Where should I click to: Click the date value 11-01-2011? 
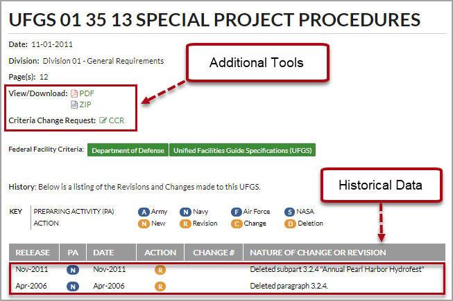[52, 44]
